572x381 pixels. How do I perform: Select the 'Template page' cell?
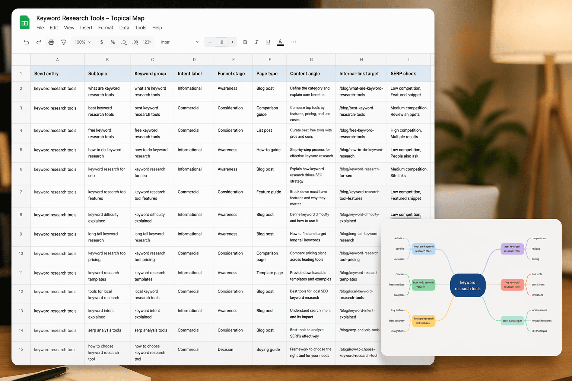click(x=270, y=275)
